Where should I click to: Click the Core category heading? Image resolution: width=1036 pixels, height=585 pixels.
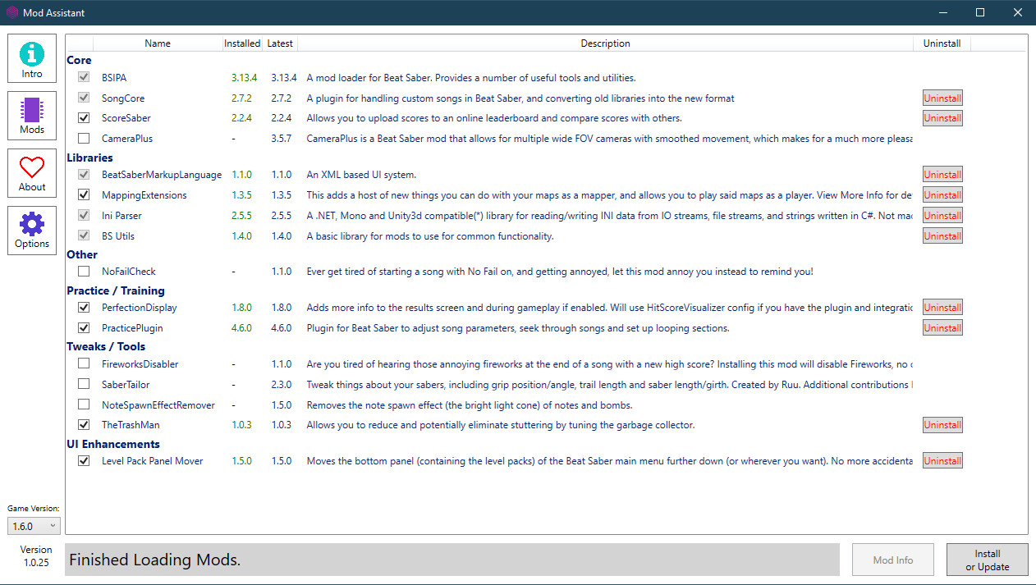[80, 61]
